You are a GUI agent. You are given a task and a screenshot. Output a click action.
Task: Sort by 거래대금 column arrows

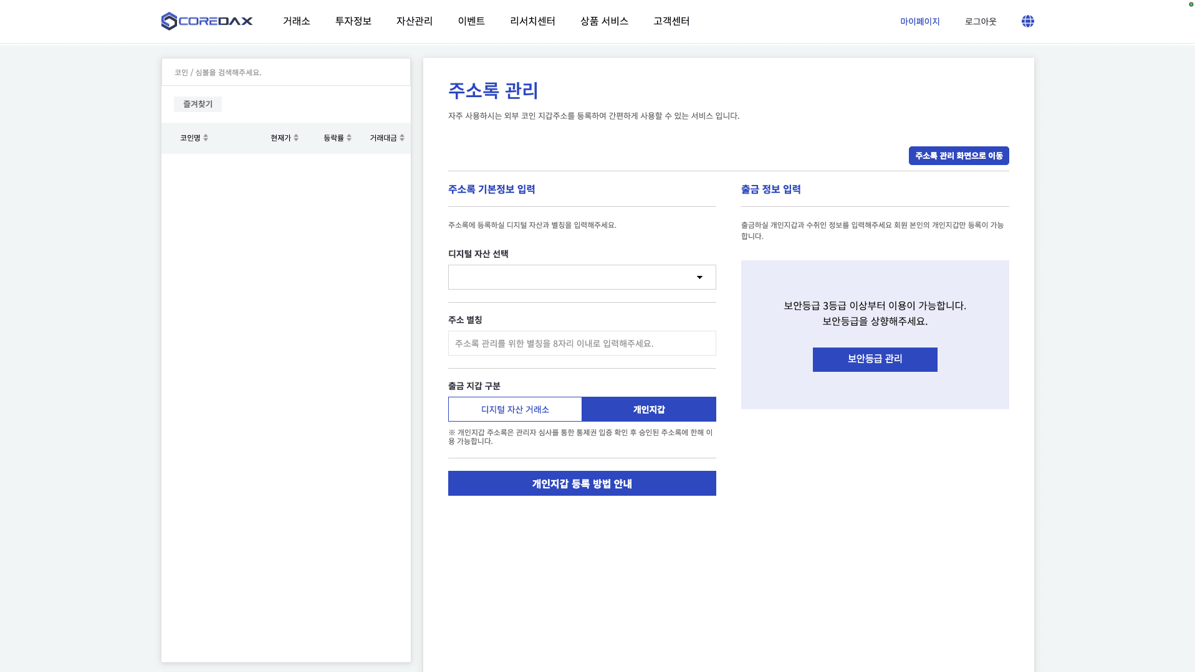(402, 138)
